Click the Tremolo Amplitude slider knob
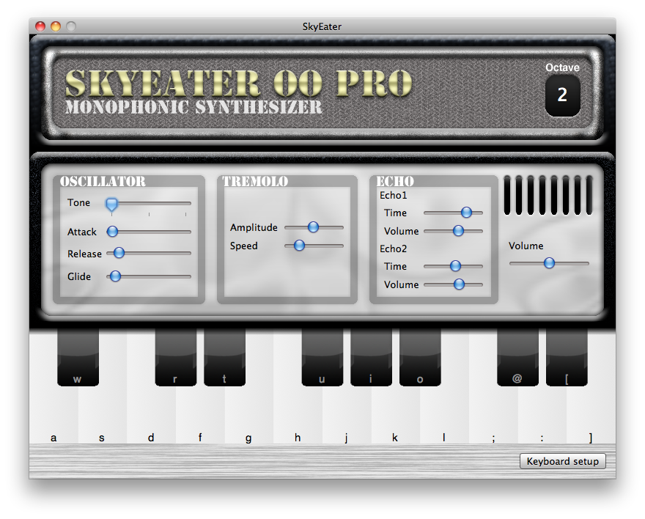645x519 pixels. pyautogui.click(x=313, y=227)
